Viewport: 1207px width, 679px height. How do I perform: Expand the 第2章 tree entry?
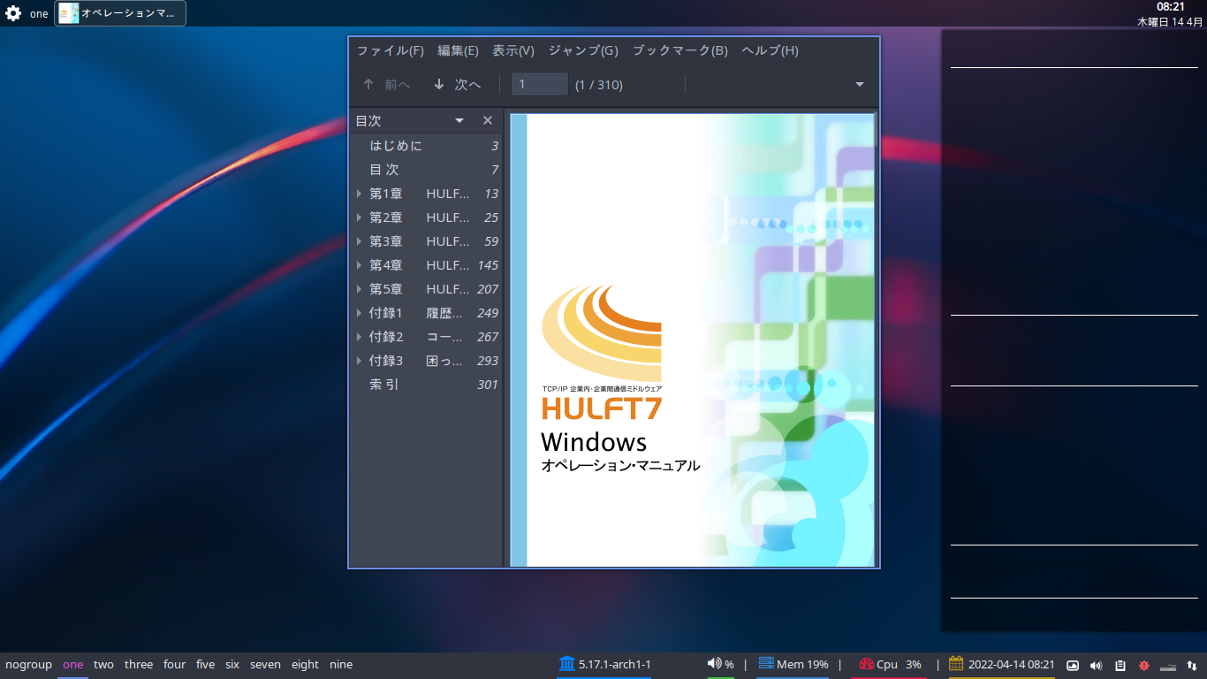click(359, 217)
